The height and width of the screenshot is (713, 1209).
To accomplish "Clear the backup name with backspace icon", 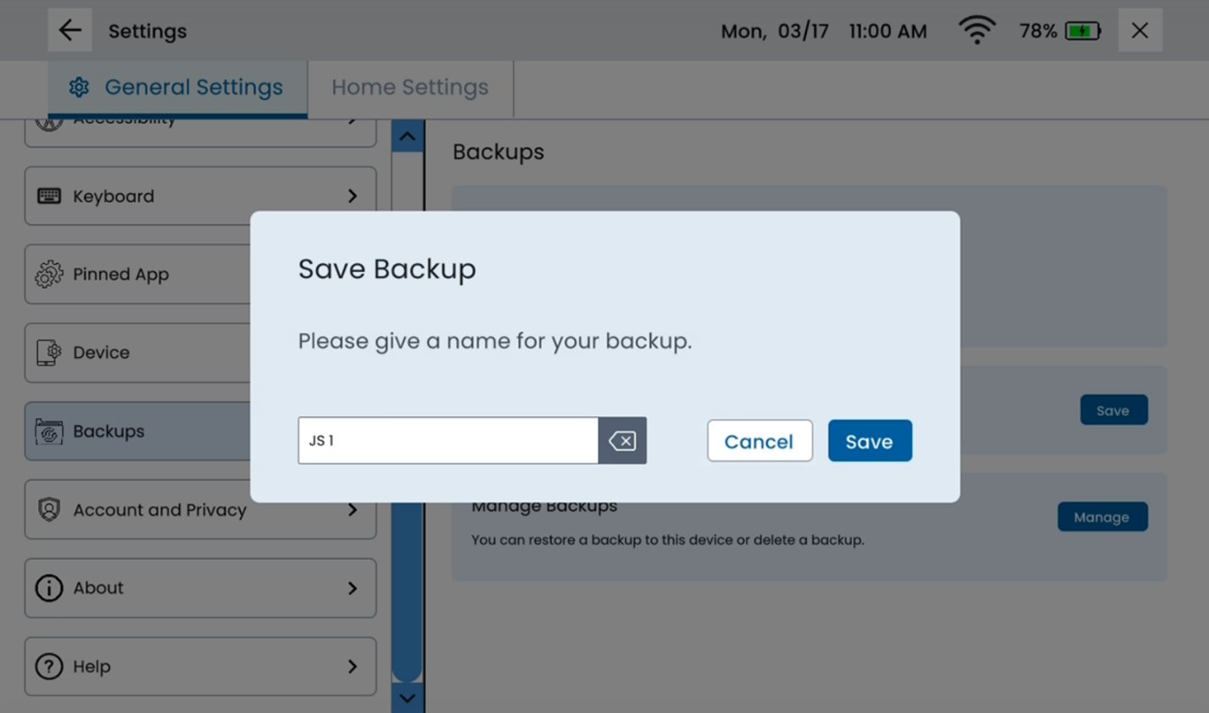I will click(622, 441).
